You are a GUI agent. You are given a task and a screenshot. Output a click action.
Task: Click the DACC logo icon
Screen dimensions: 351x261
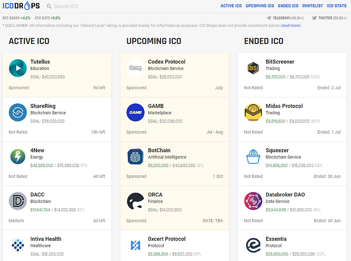[18, 201]
